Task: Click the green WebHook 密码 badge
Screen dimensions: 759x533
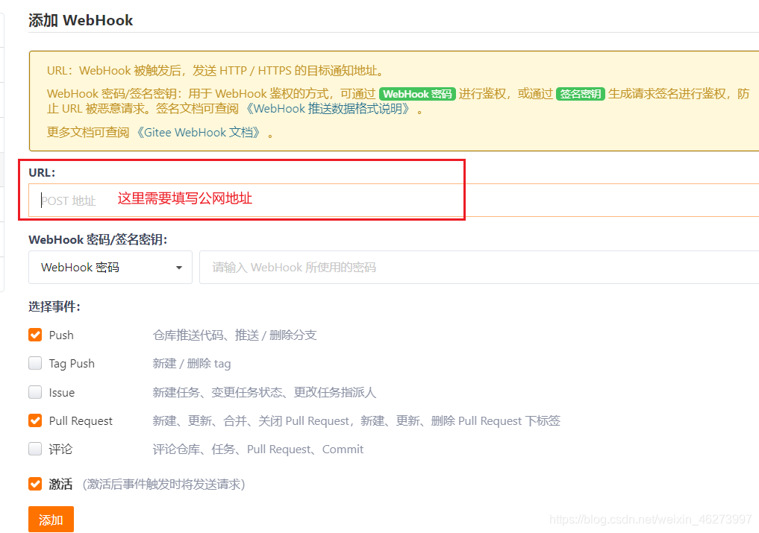Action: pos(417,94)
